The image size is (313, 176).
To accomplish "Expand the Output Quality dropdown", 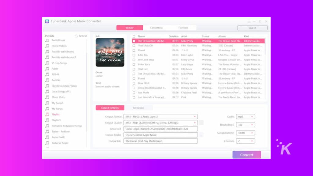I will coord(160,123).
